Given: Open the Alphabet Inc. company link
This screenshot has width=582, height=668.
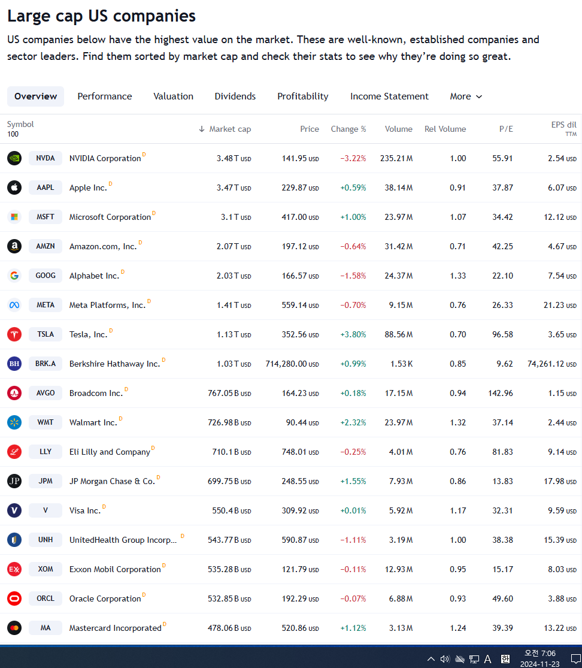Looking at the screenshot, I should 94,276.
